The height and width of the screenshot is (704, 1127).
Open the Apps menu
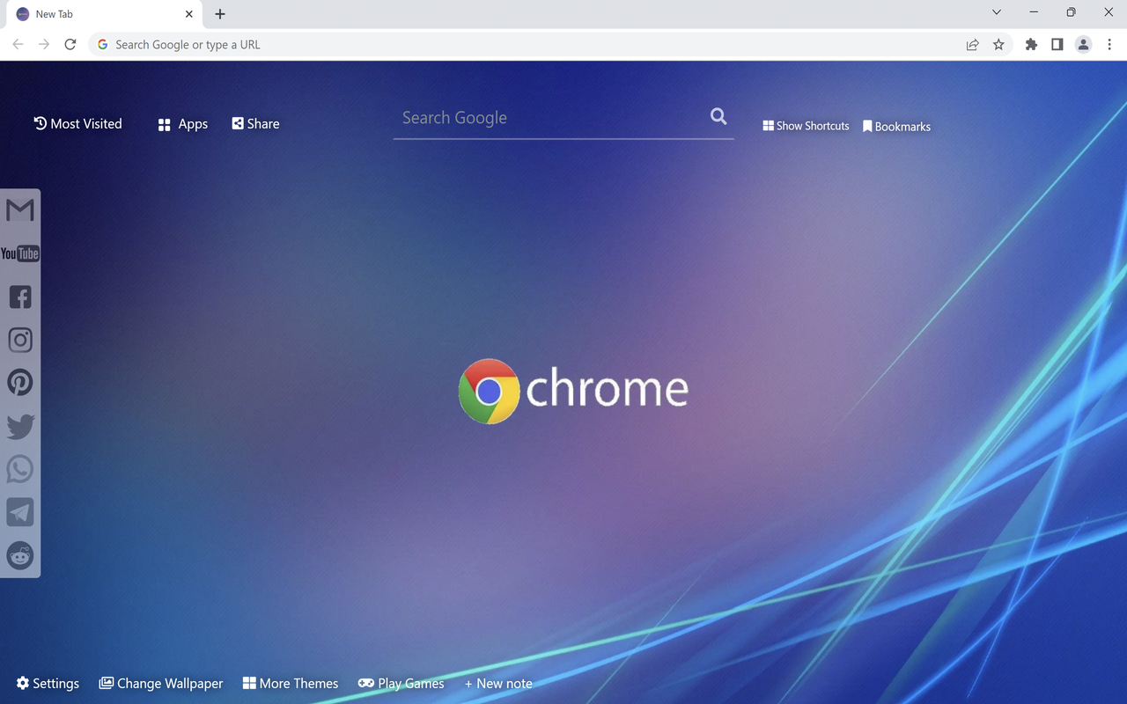point(182,125)
